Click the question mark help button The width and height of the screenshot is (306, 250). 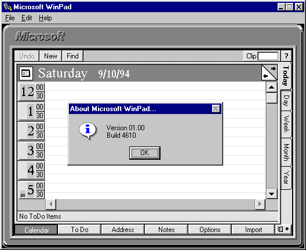pos(286,56)
